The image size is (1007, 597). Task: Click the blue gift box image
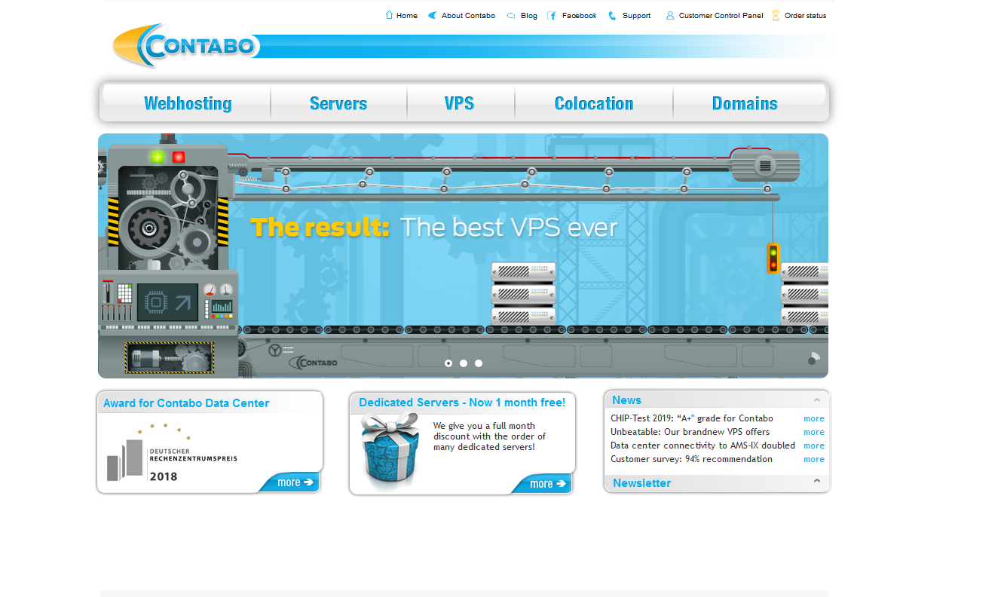390,451
